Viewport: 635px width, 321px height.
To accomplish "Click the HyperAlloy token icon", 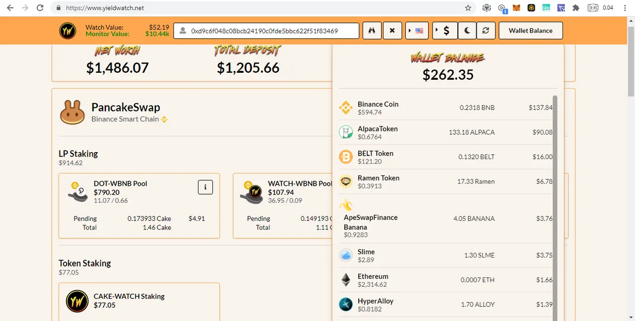I will click(346, 304).
